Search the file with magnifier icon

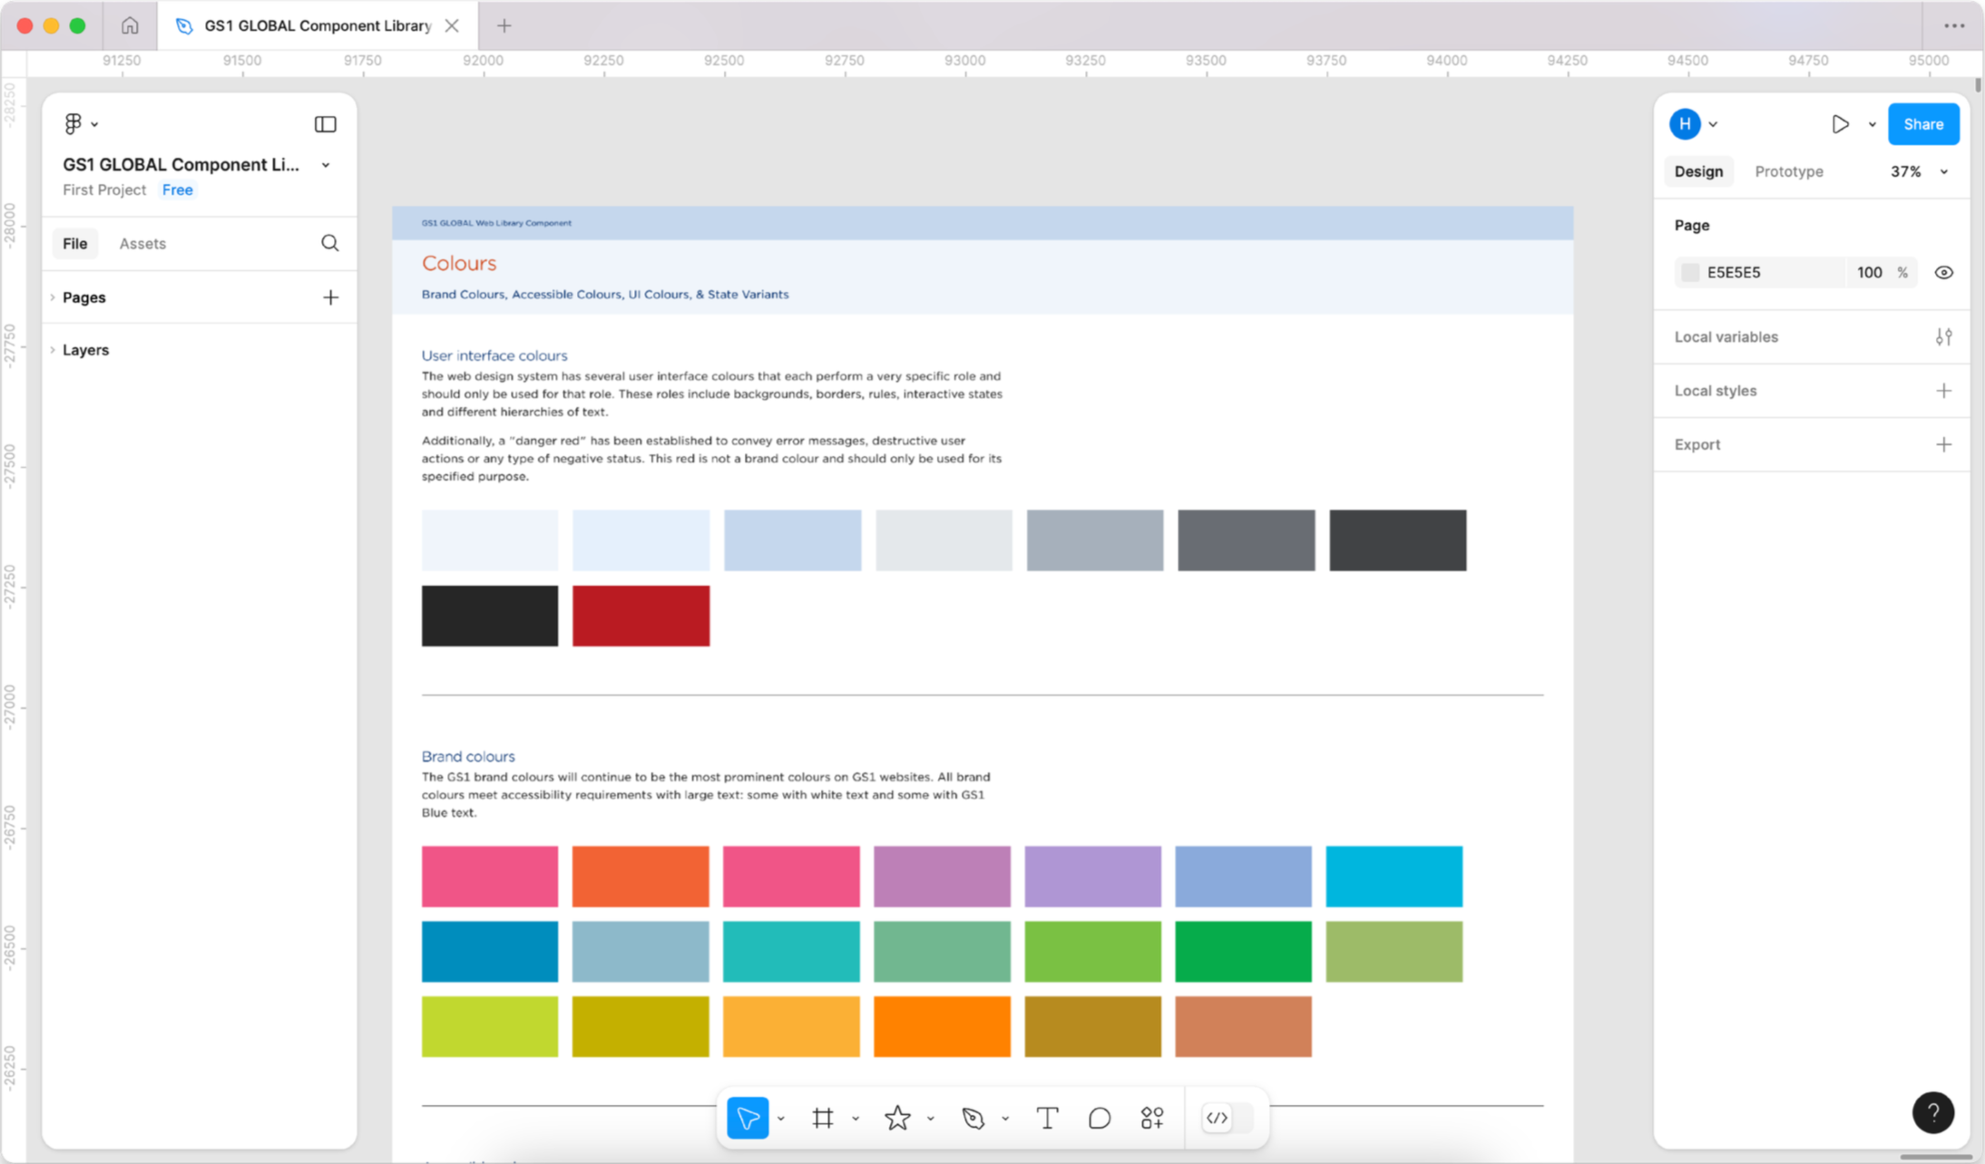pos(330,243)
